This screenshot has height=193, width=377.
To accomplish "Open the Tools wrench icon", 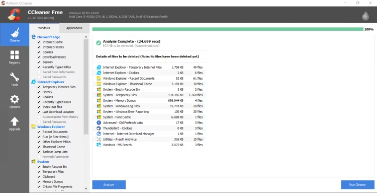I will tap(15, 77).
